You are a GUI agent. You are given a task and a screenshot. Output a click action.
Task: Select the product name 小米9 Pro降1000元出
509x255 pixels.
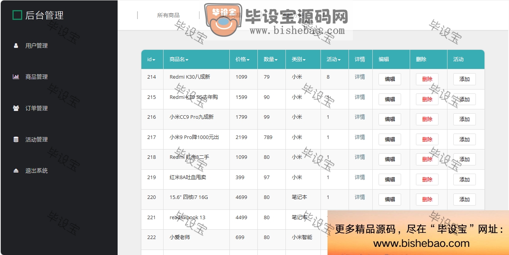pos(194,137)
